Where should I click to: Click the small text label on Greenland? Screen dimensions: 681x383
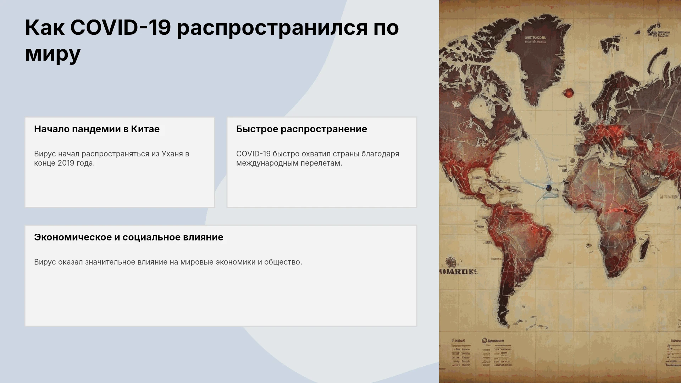[536, 39]
